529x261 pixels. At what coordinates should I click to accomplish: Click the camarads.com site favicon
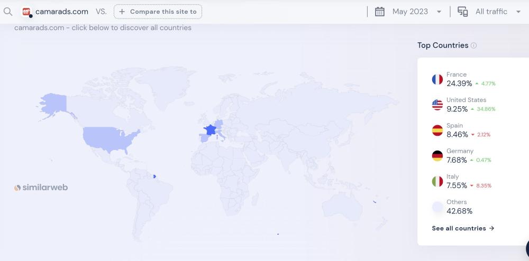point(26,12)
